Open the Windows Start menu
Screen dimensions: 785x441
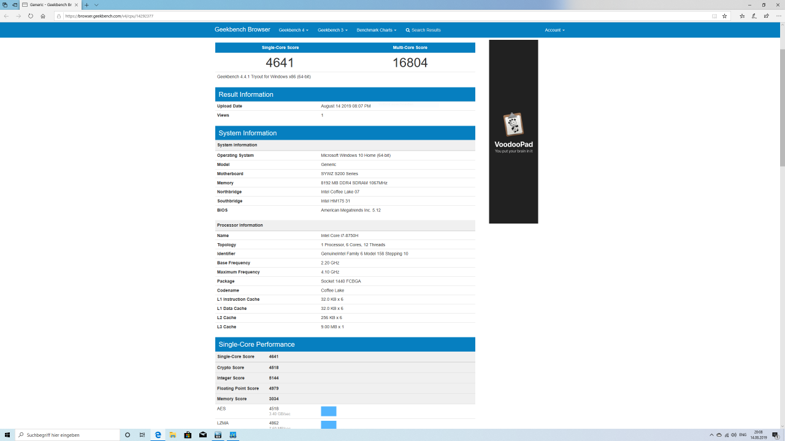tap(7, 435)
